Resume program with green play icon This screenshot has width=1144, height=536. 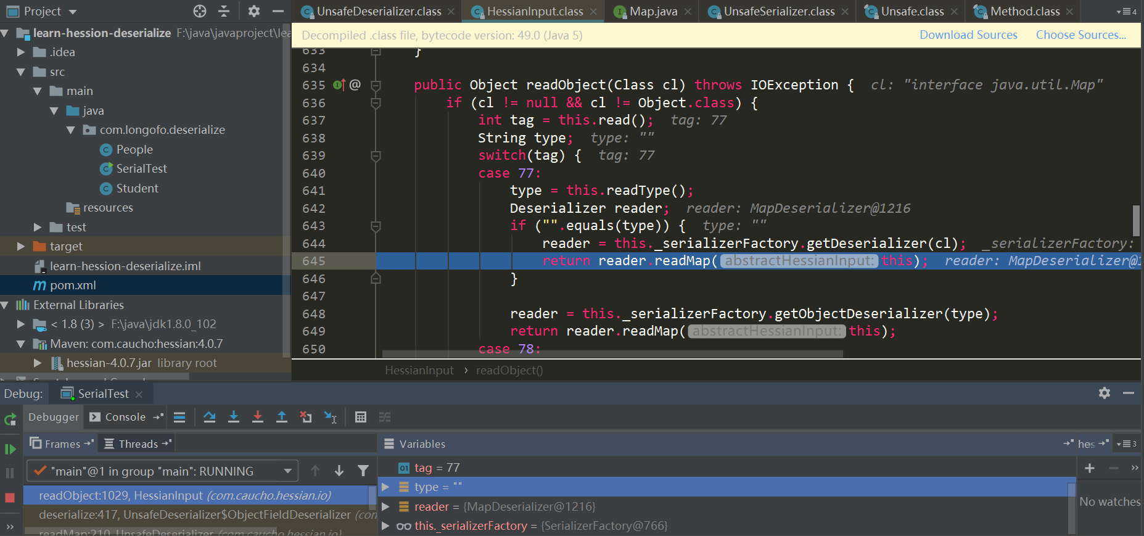[x=10, y=449]
